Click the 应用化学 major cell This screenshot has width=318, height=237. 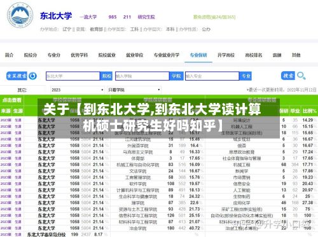point(242,203)
